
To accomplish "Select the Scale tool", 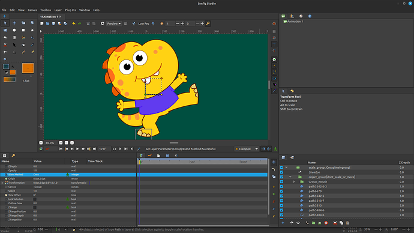I will (x=23, y=23).
